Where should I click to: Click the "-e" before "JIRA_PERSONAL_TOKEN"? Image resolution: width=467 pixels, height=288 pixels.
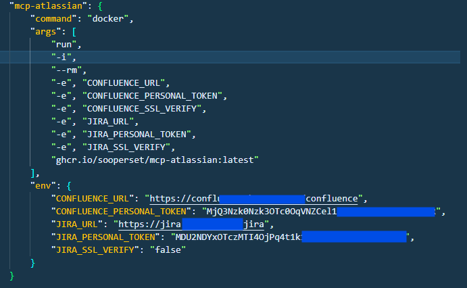click(x=62, y=135)
